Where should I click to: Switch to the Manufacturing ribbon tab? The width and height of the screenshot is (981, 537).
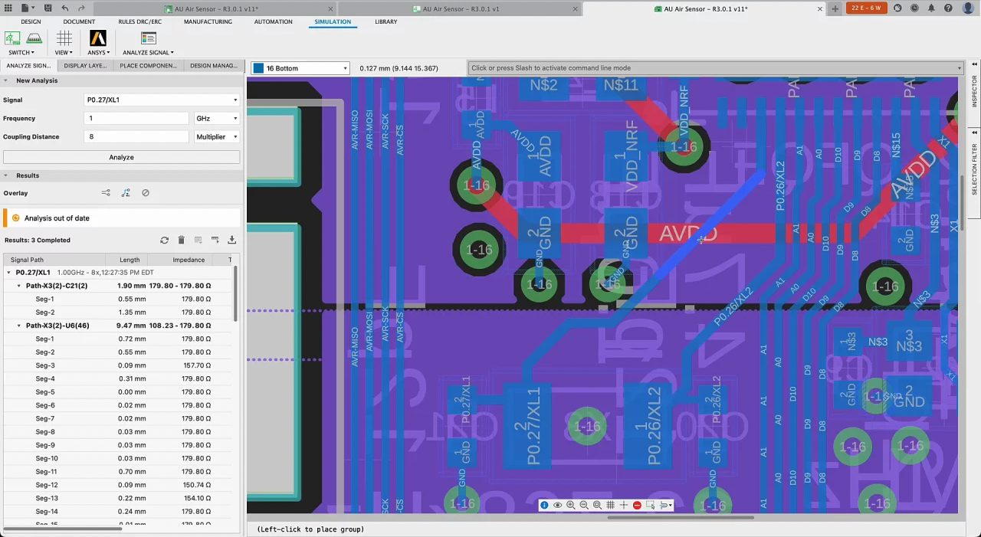point(208,21)
